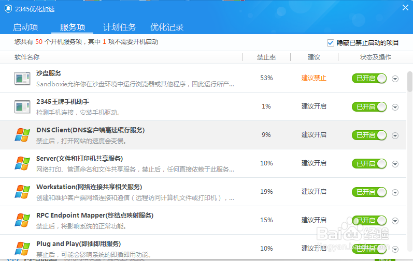The width and height of the screenshot is (413, 261).
Task: Click the 53% disable rate value
Action: coord(266,78)
